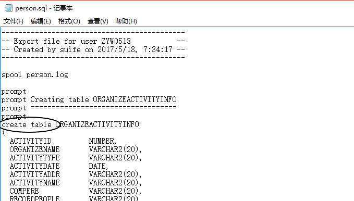Click the ACTIVITYNAME column name
354x201 pixels.
(34, 183)
